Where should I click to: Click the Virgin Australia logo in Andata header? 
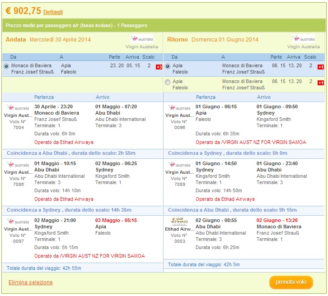click(142, 39)
